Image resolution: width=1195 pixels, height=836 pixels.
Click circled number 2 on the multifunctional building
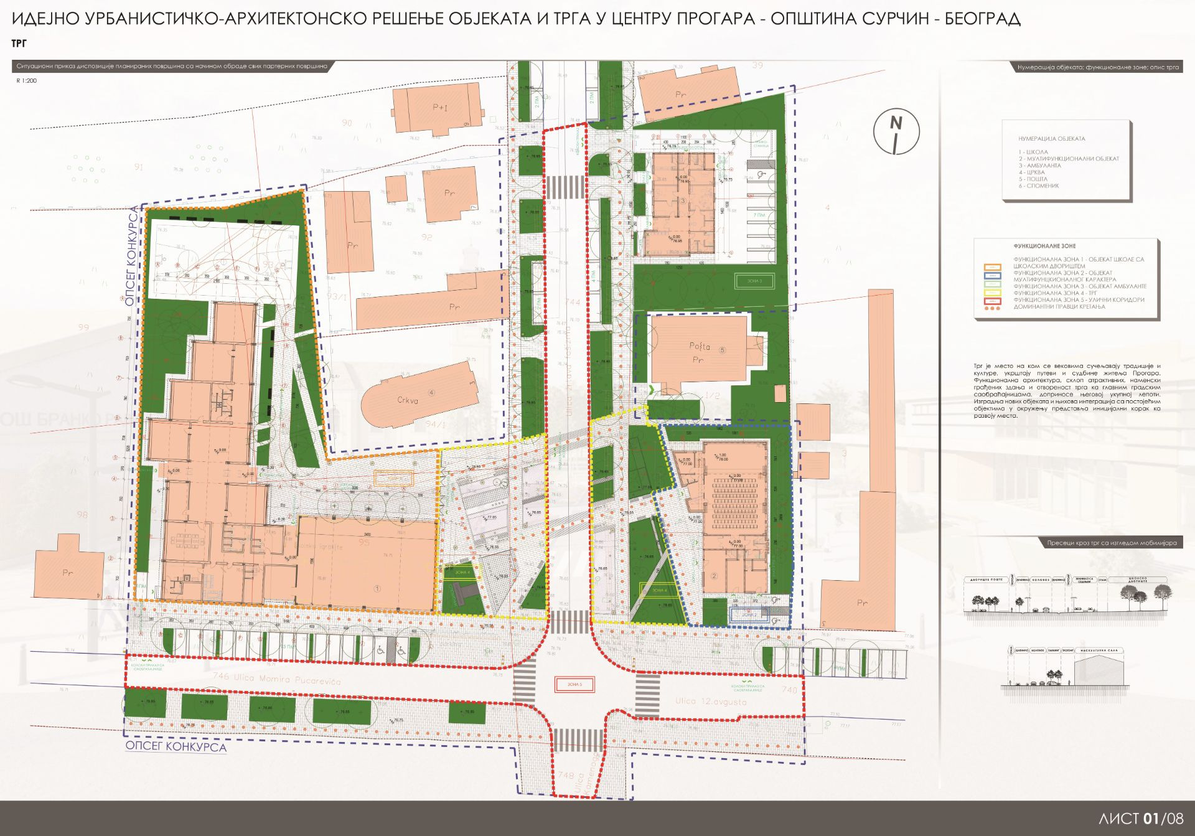coord(714,576)
